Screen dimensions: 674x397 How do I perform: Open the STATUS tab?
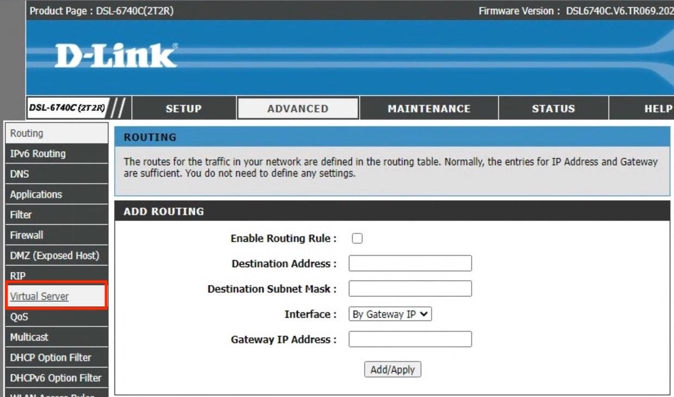coord(553,109)
